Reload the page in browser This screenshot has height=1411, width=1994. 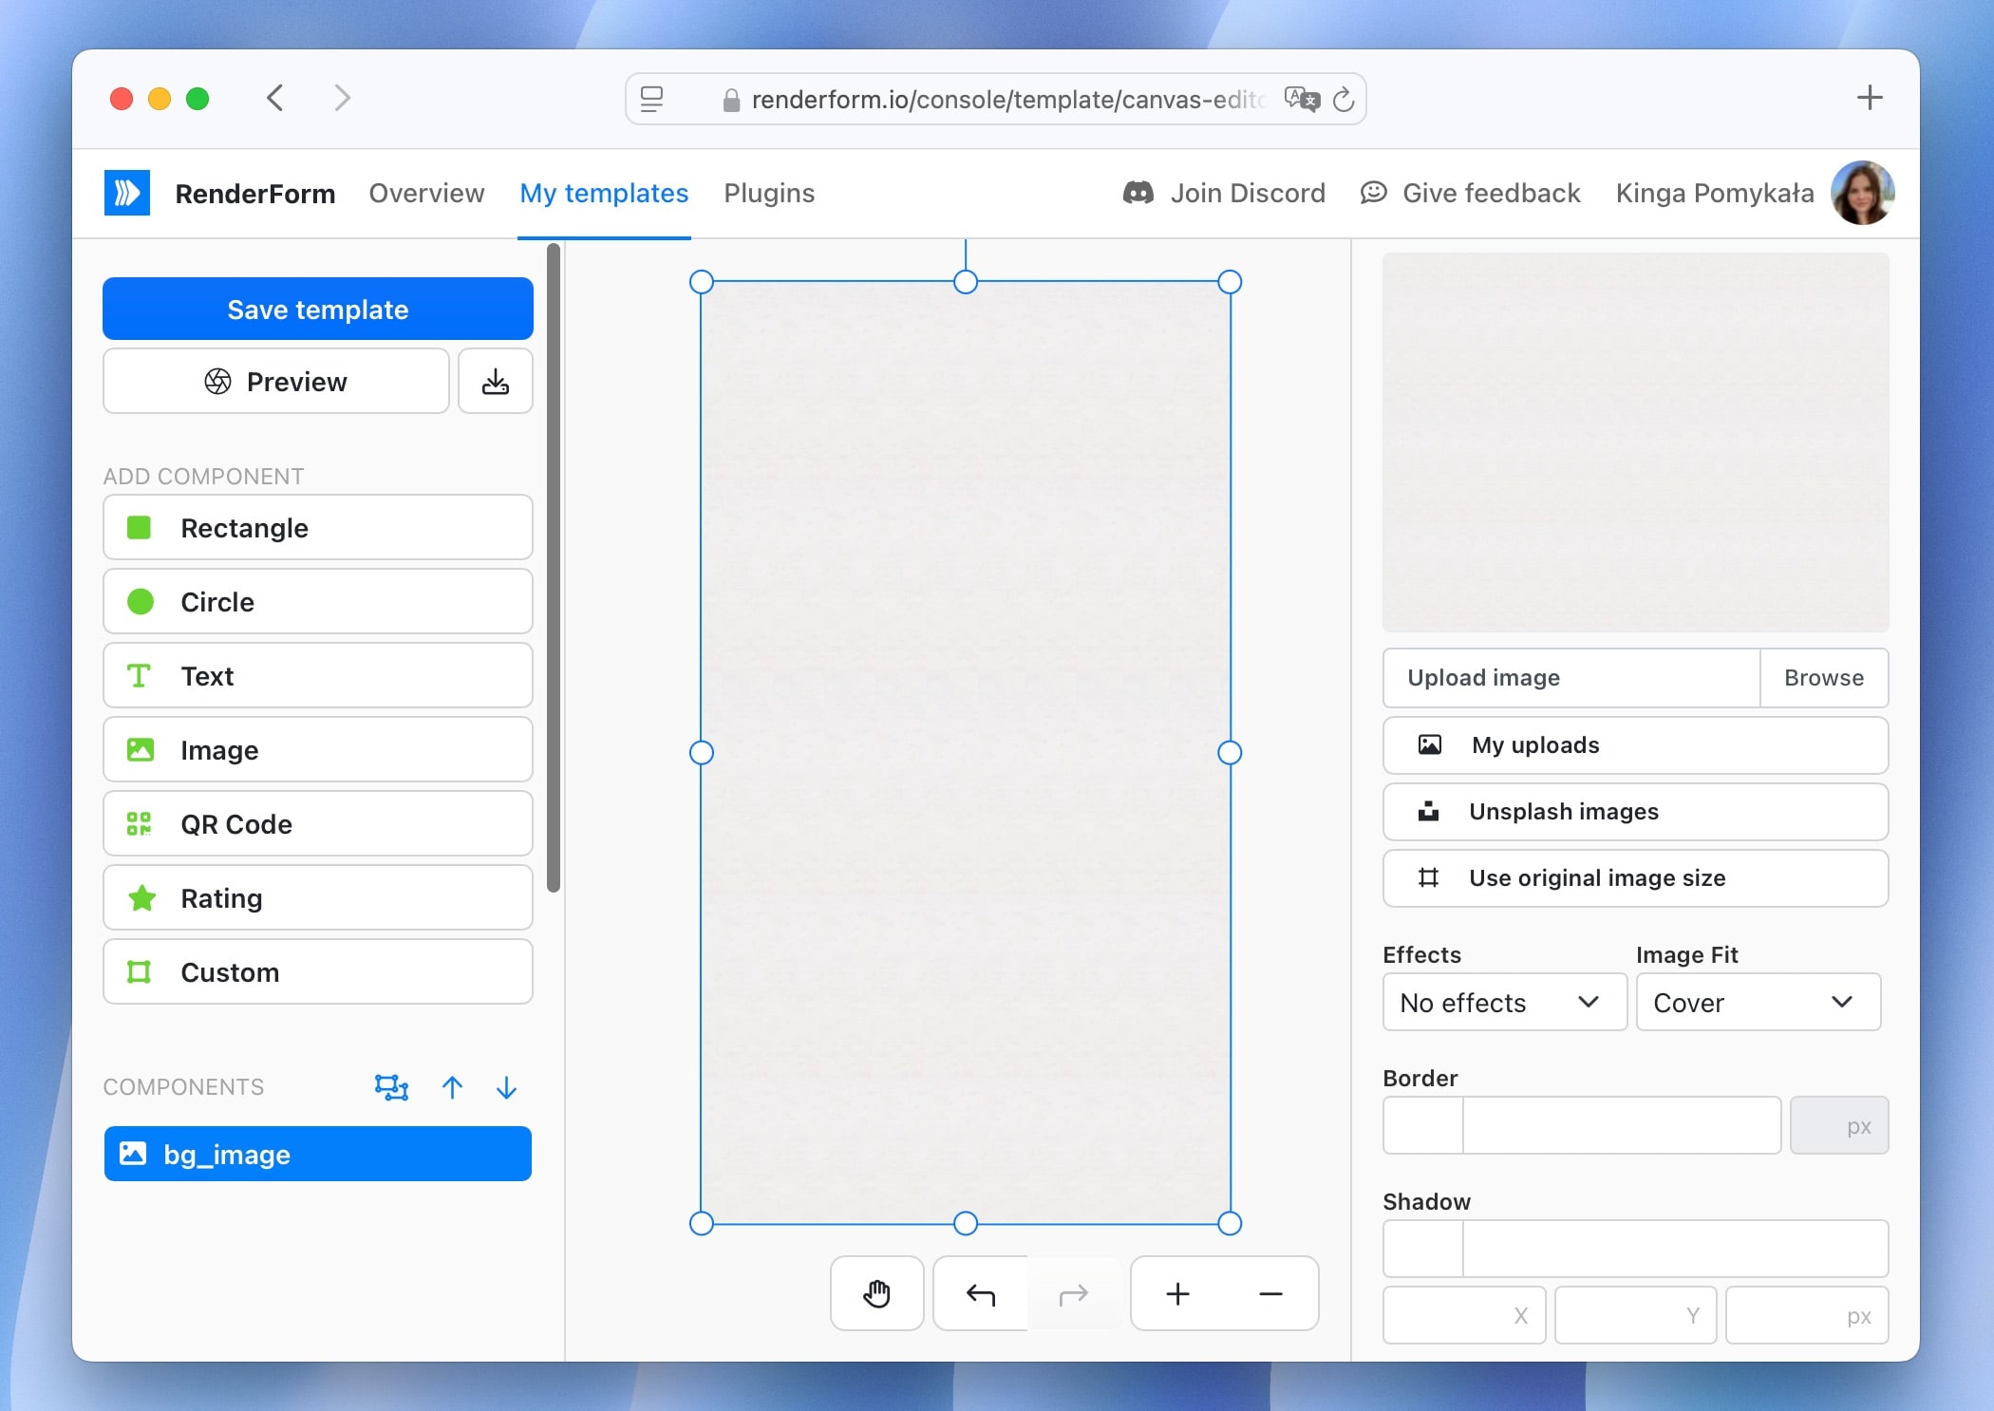(x=1343, y=99)
